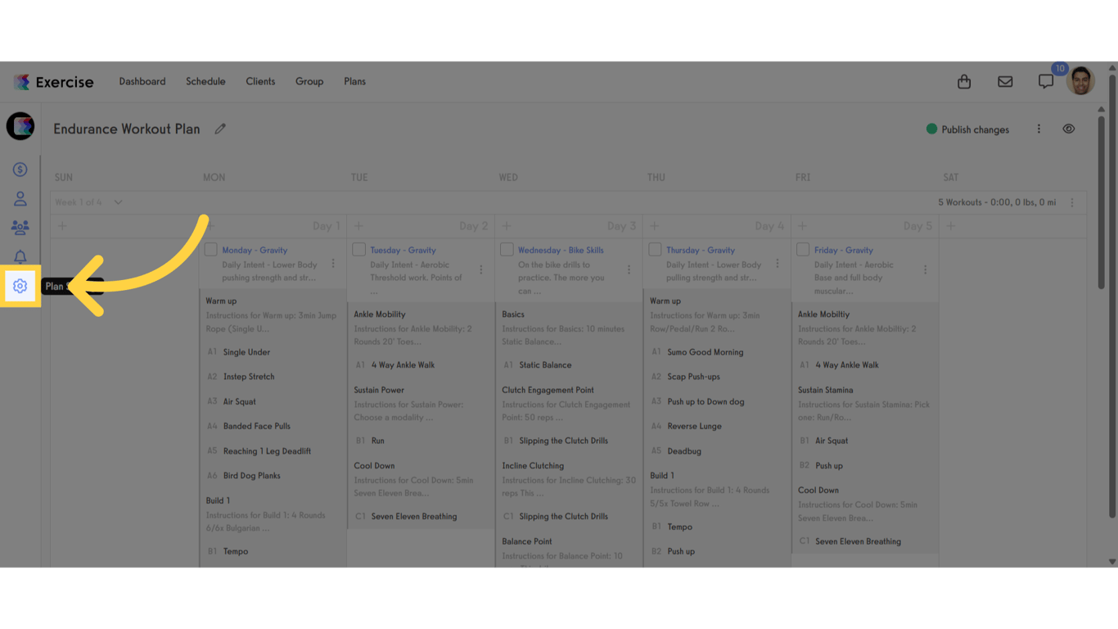
Task: Add a workout to Day 3 with the plus
Action: (507, 225)
